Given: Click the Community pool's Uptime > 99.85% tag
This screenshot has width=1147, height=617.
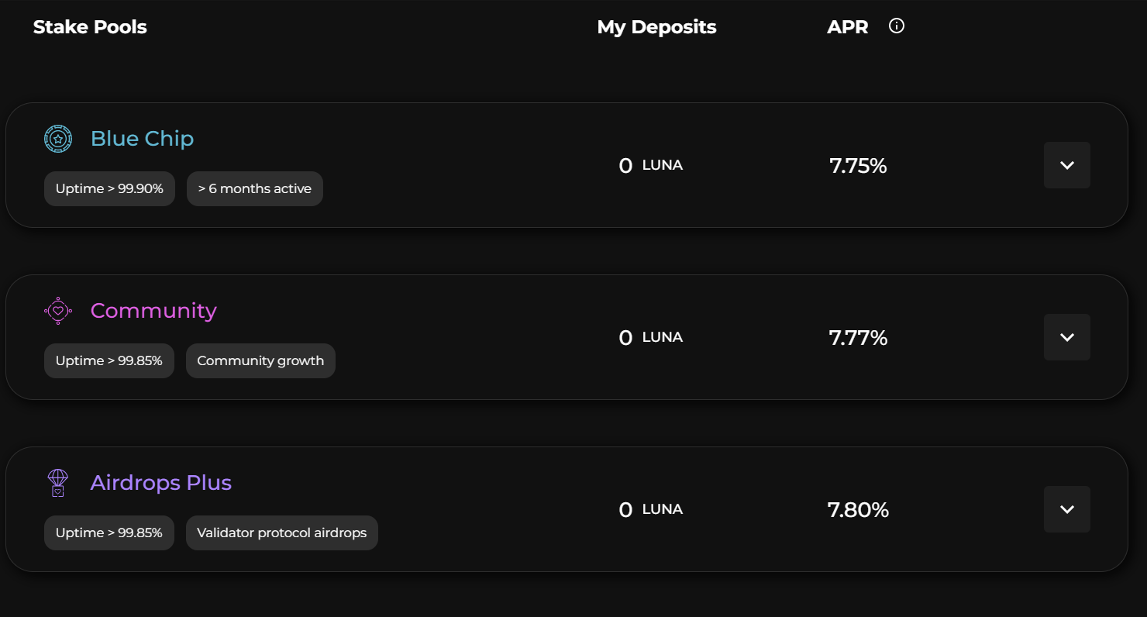Looking at the screenshot, I should point(108,360).
